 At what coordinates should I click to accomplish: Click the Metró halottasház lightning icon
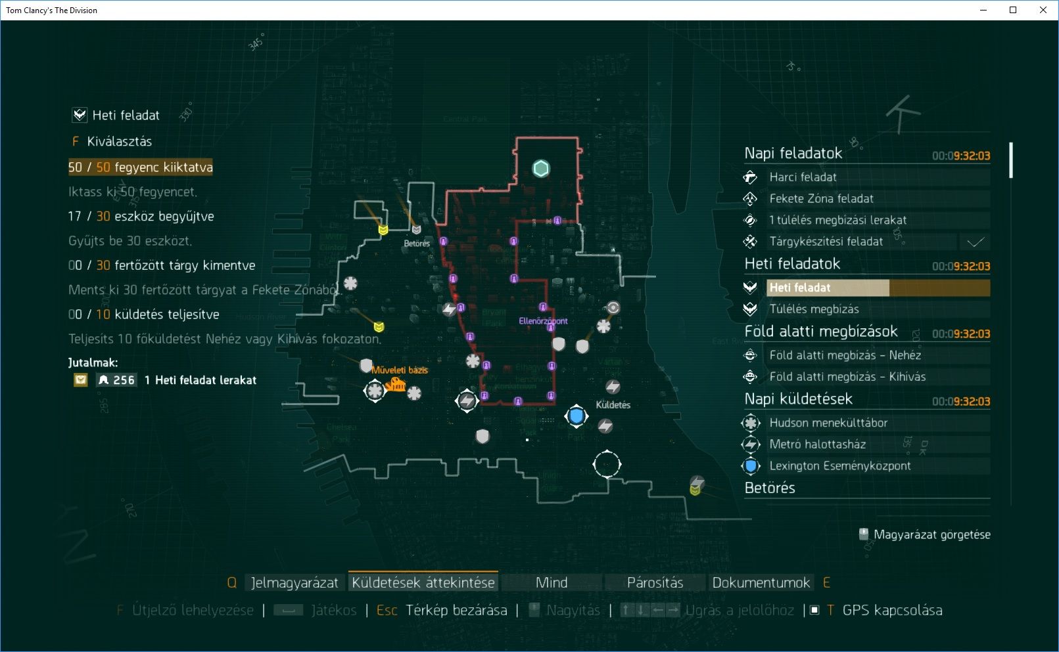[751, 445]
